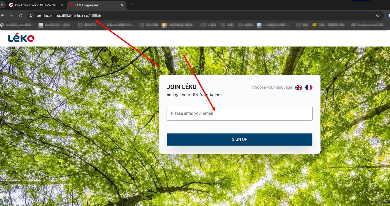Open the leftmost bookmark in bookmarks bar
The width and height of the screenshot is (390, 206).
pos(18,25)
